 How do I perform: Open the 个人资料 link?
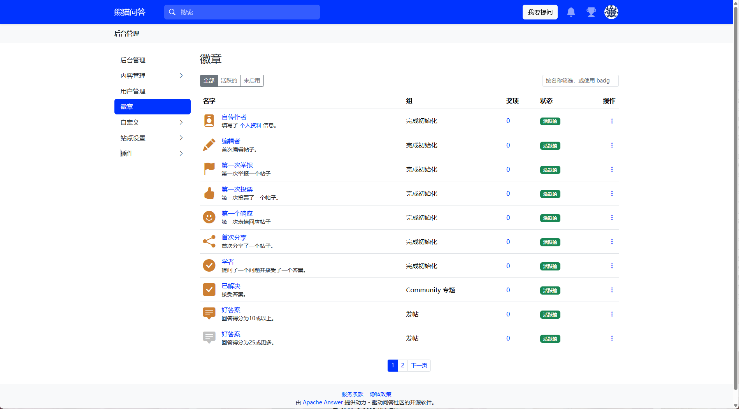coord(250,125)
